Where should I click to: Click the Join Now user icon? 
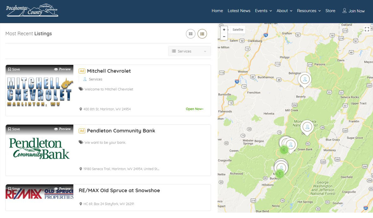(x=344, y=11)
